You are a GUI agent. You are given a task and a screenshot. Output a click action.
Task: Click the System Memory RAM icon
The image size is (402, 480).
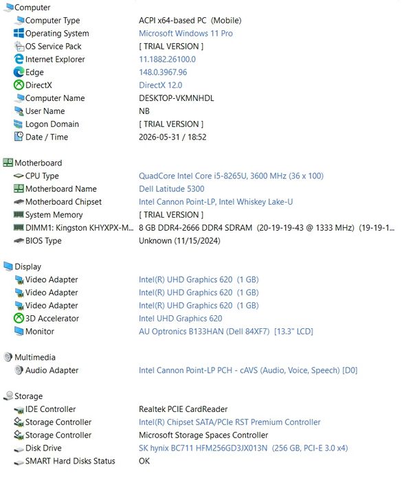point(19,214)
